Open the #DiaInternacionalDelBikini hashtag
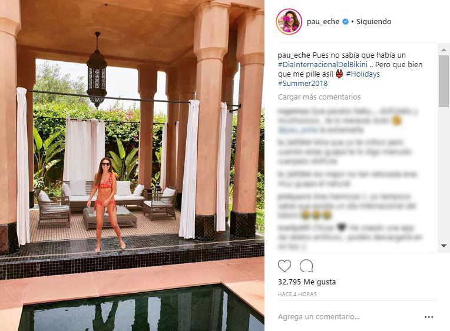The height and width of the screenshot is (331, 450). pyautogui.click(x=323, y=65)
